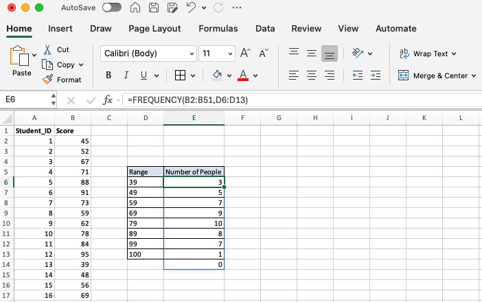The width and height of the screenshot is (482, 302).
Task: Toggle Italic formatting
Action: (127, 75)
